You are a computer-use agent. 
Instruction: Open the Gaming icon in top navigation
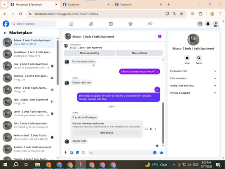(150, 24)
